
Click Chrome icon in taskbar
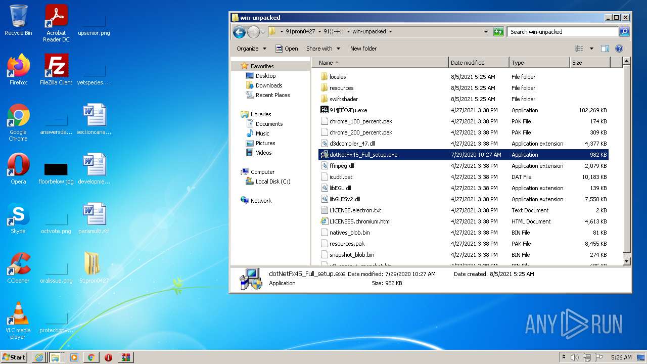[x=91, y=357]
